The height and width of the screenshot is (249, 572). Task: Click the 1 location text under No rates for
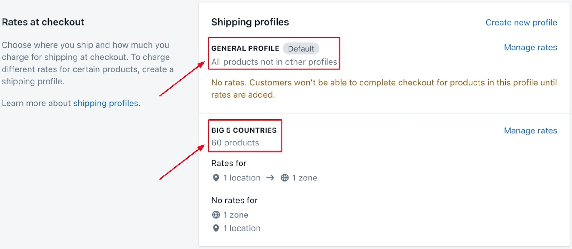(x=241, y=228)
